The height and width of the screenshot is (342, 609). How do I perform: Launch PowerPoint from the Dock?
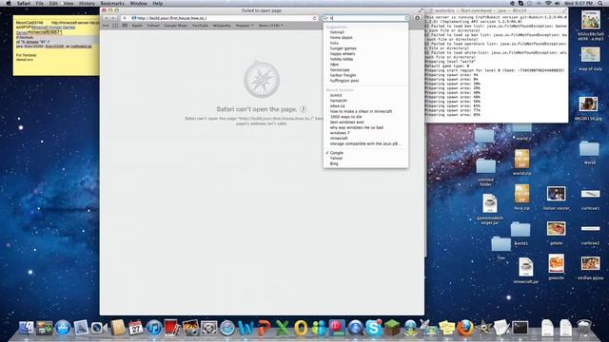[x=265, y=328]
